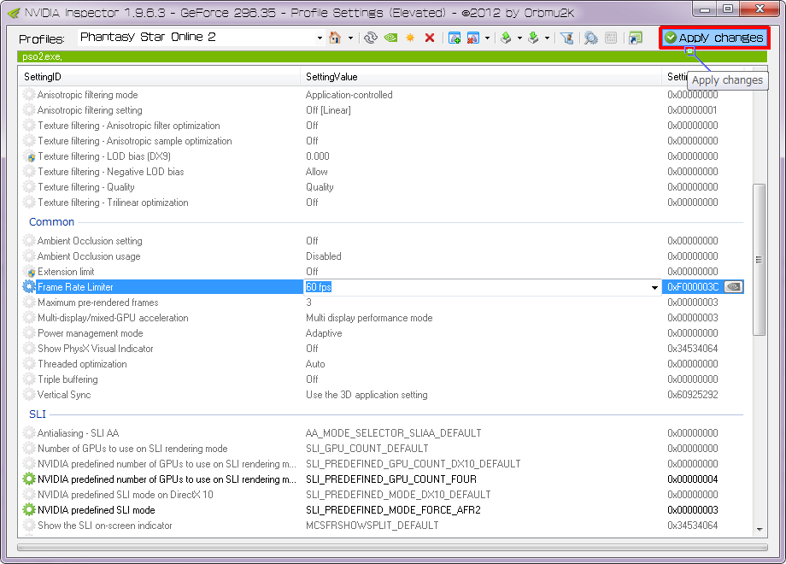Image resolution: width=786 pixels, height=564 pixels.
Task: Click gear icon beside Ambient Occlusion setting
Action: (29, 241)
